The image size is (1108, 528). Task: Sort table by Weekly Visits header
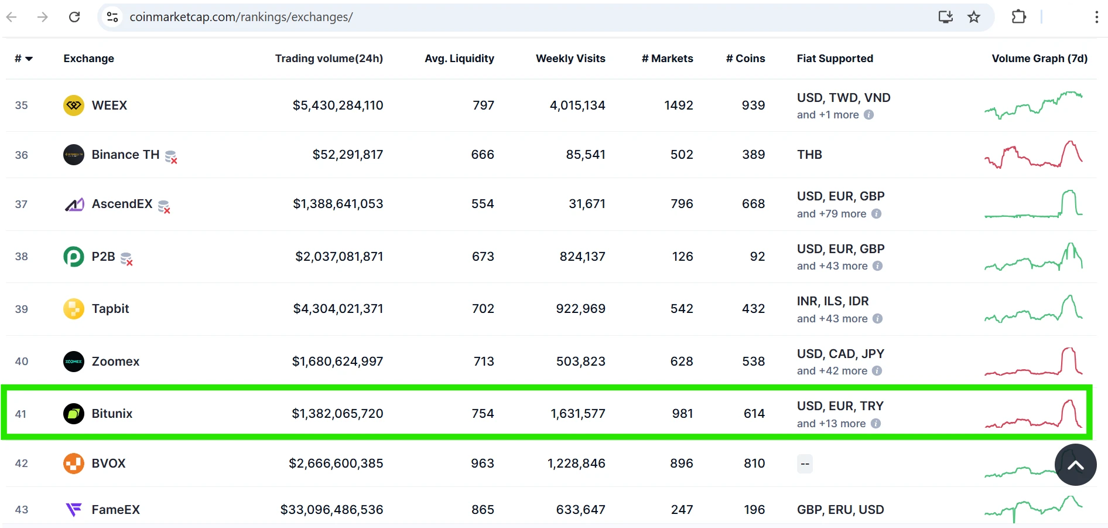click(570, 59)
